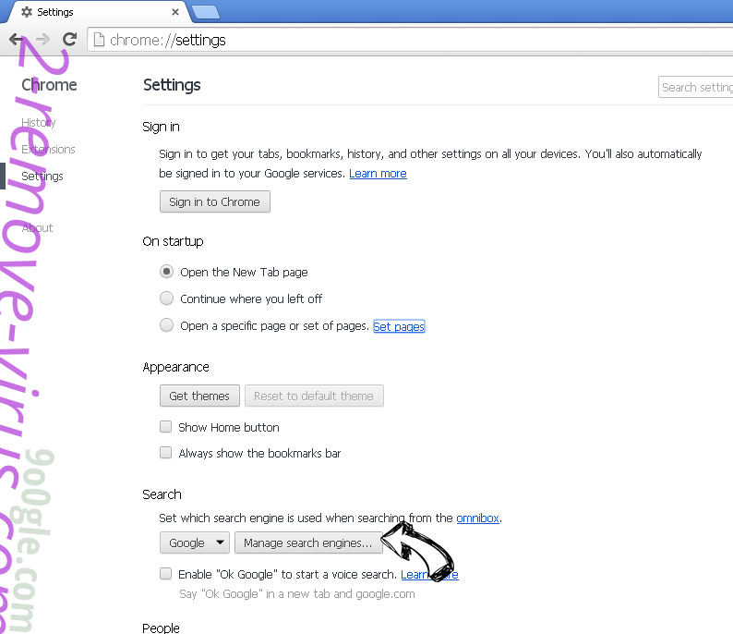Click the Search section heading
The image size is (733, 634).
(x=162, y=494)
